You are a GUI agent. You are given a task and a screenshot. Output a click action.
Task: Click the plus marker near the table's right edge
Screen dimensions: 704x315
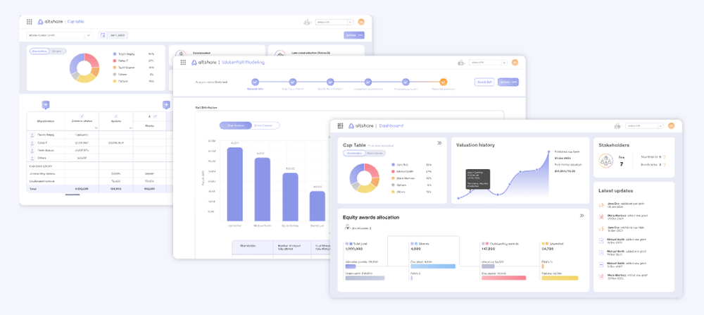coord(166,105)
